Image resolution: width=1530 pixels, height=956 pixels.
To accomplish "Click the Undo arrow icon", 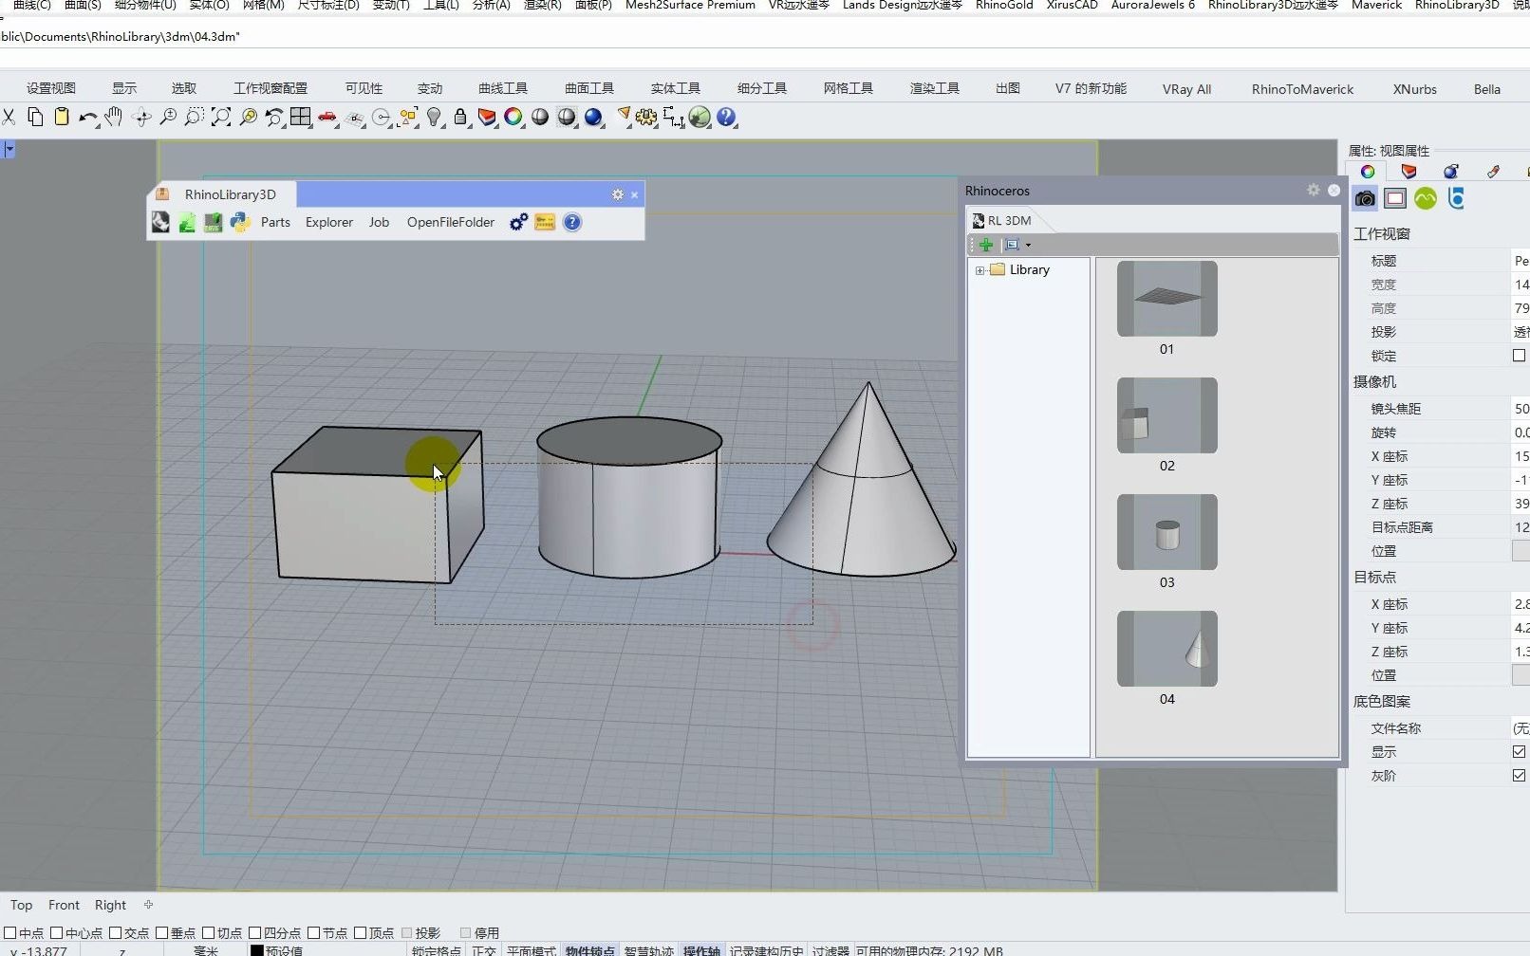I will tap(88, 117).
